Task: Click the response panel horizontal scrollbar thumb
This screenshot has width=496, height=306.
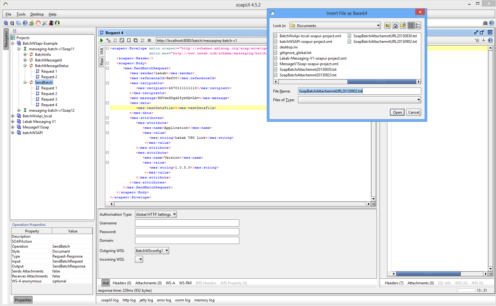Action: click(428, 274)
